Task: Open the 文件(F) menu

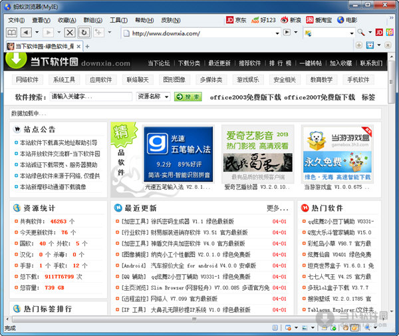Action: coord(16,20)
